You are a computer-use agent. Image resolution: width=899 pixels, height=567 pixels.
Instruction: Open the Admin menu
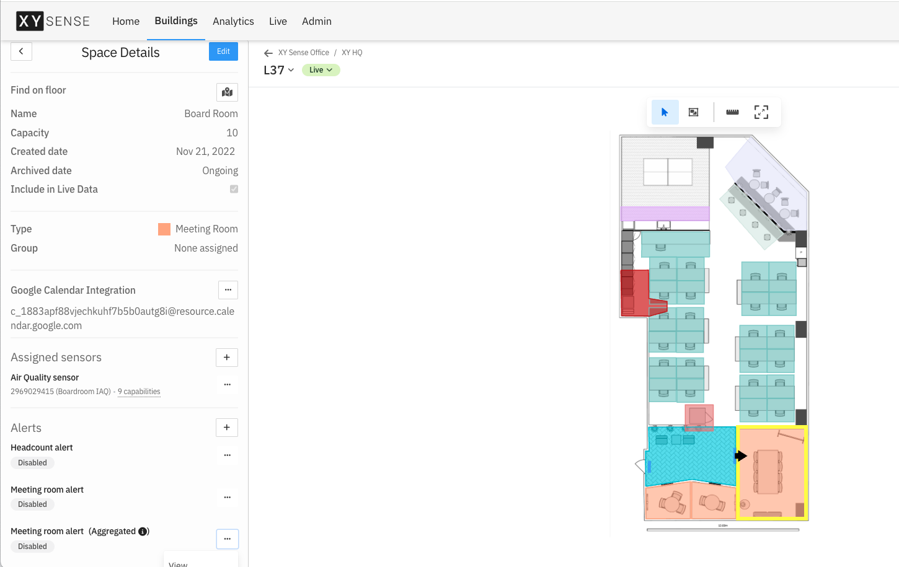(x=317, y=21)
